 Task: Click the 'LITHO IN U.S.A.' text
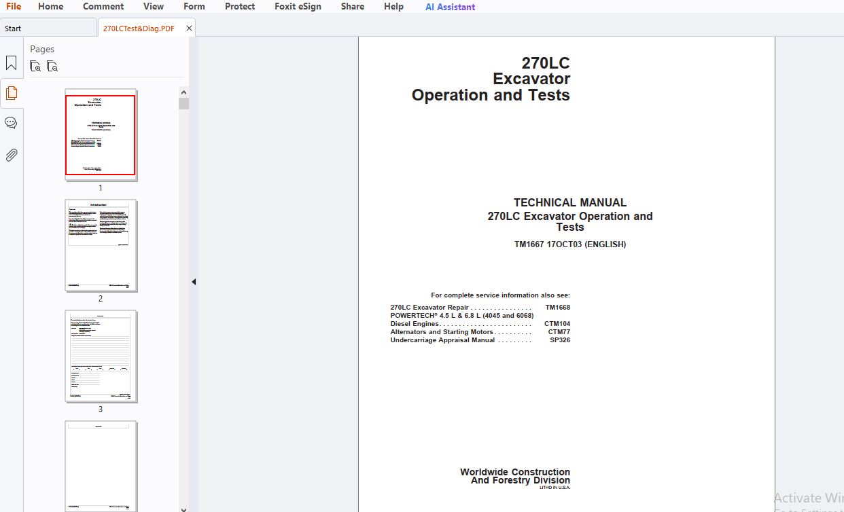pyautogui.click(x=555, y=488)
